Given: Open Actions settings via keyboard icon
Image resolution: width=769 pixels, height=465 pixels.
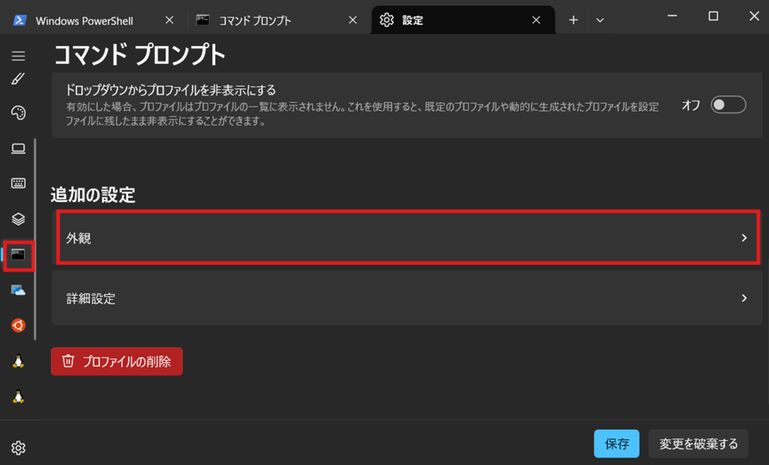Looking at the screenshot, I should tap(19, 183).
